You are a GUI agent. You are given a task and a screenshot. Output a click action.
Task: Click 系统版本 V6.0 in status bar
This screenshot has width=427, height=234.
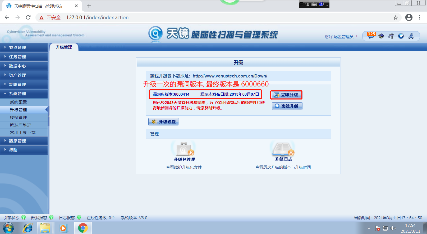pyautogui.click(x=134, y=218)
